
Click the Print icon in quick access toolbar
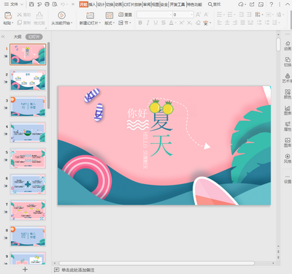coord(47,4)
